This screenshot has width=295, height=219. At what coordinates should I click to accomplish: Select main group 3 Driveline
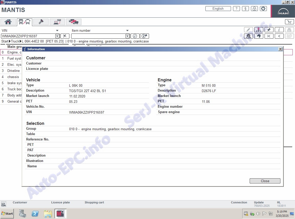[11, 71]
